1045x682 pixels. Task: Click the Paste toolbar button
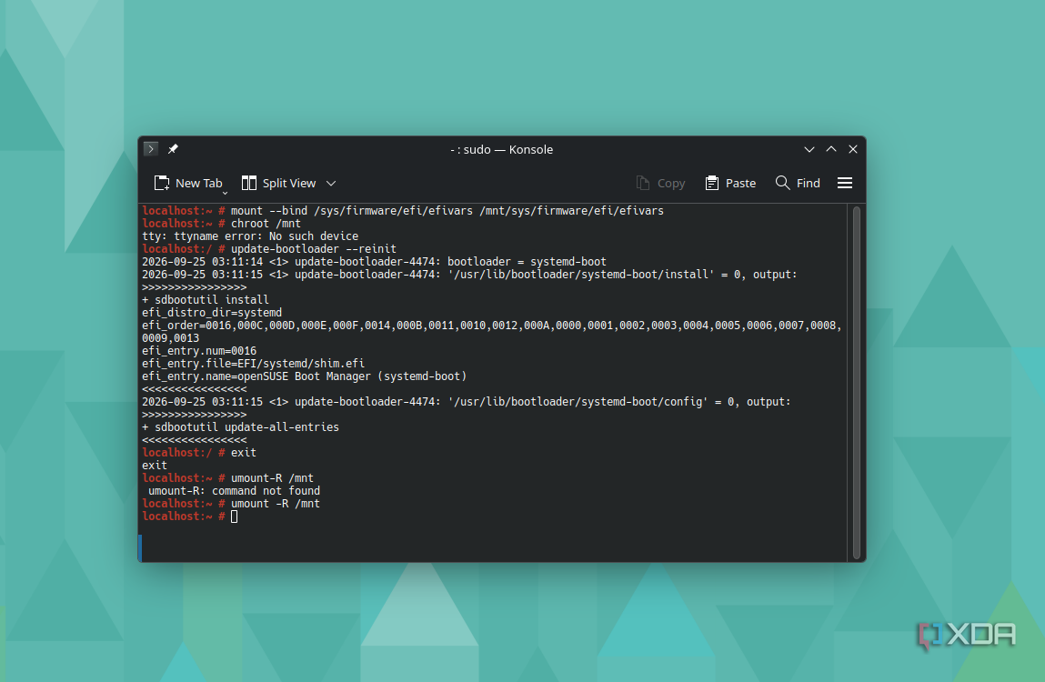coord(730,184)
